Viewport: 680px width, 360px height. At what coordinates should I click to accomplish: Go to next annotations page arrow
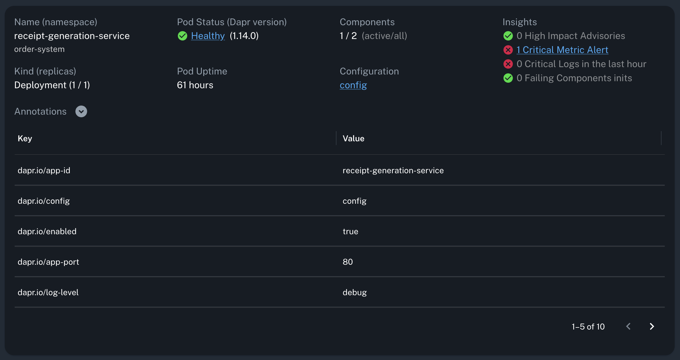click(x=652, y=326)
